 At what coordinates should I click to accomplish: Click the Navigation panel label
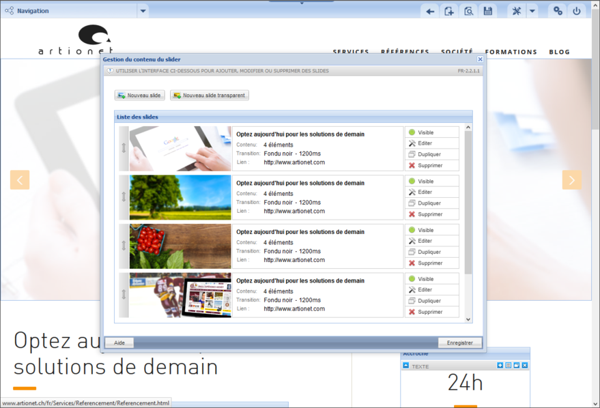[33, 11]
